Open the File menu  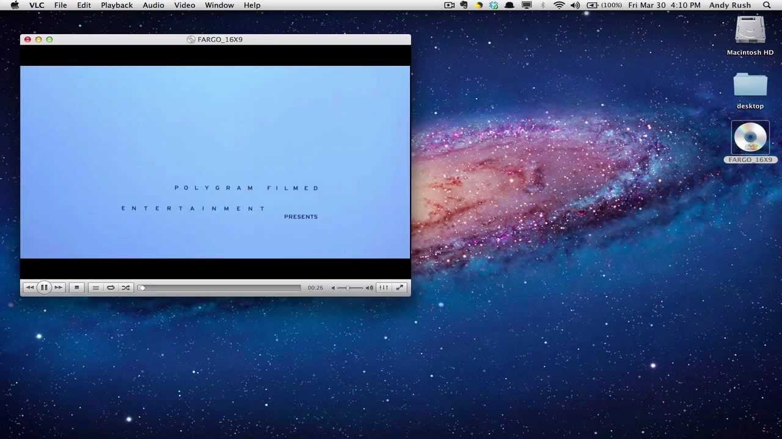(x=60, y=5)
